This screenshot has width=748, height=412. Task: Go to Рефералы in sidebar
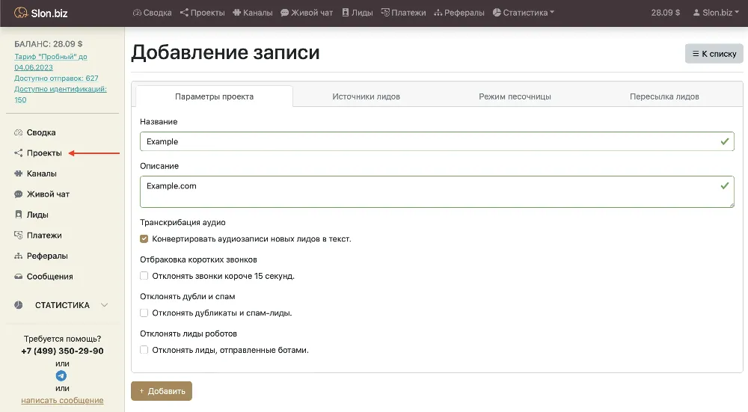pyautogui.click(x=47, y=256)
